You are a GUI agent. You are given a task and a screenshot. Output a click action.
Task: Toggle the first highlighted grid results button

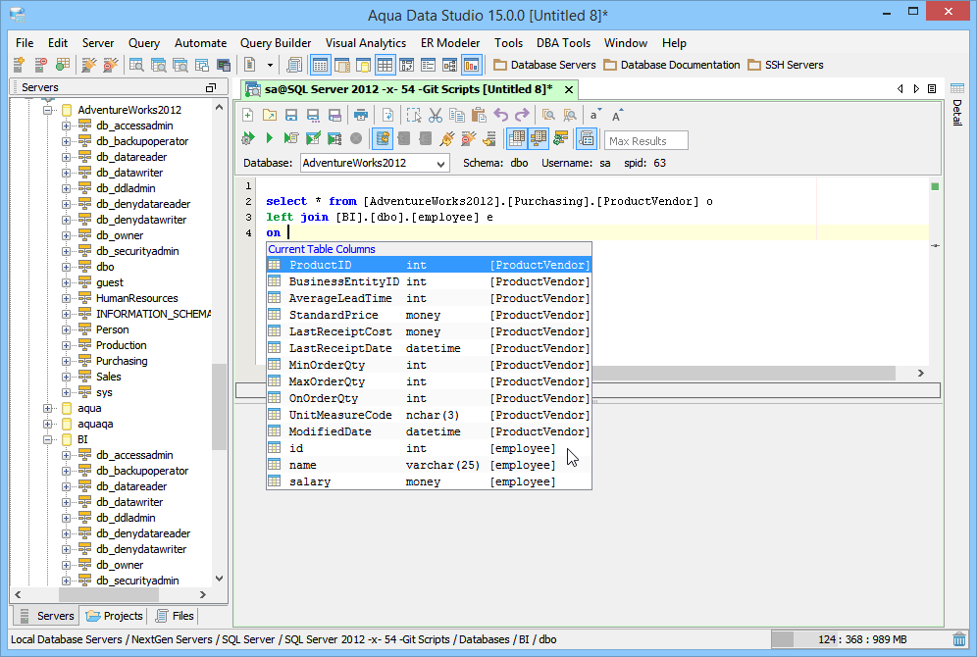tap(517, 138)
